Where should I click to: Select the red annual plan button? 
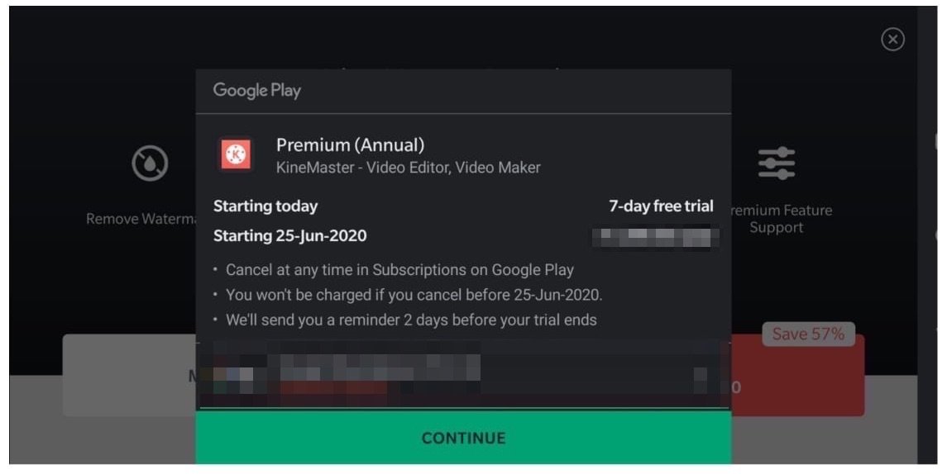click(797, 376)
